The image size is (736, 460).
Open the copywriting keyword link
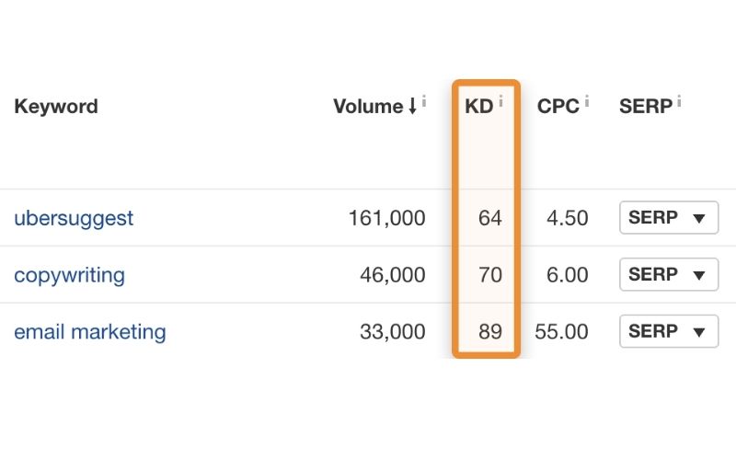pyautogui.click(x=70, y=275)
